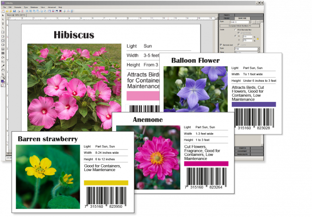312x217 pixels.
Task: Click the European Article Numbers 13 button
Action: click(x=242, y=25)
